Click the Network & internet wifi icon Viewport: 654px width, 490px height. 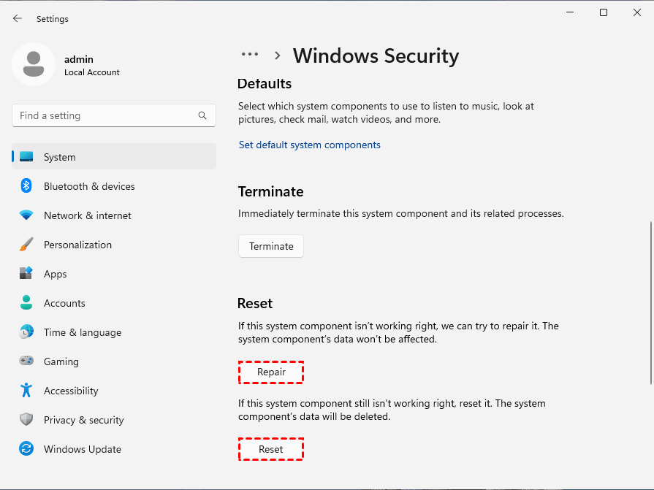pos(26,215)
